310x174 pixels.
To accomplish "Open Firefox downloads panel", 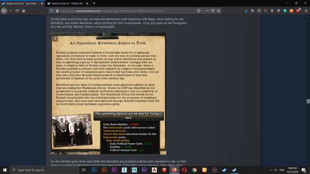I will [246, 11].
